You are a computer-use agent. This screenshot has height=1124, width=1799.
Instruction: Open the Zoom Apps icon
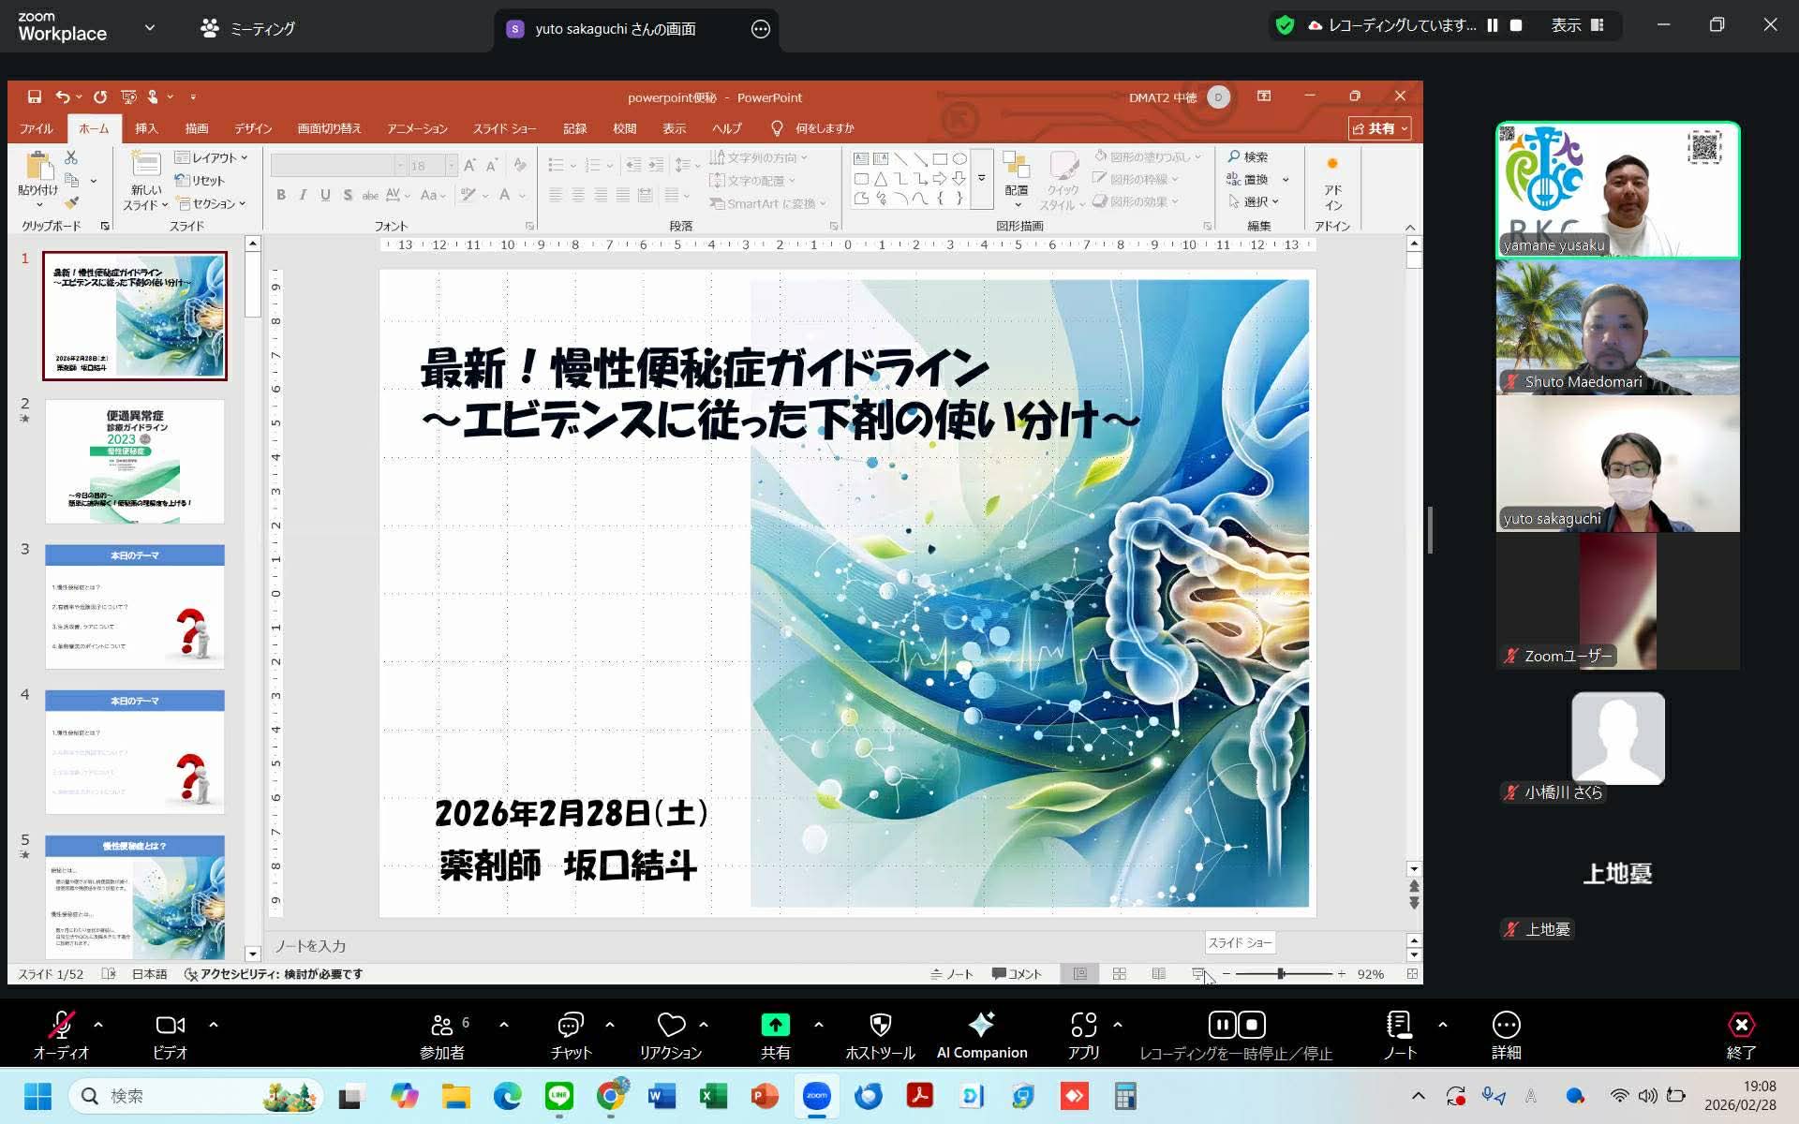pyautogui.click(x=1083, y=1026)
